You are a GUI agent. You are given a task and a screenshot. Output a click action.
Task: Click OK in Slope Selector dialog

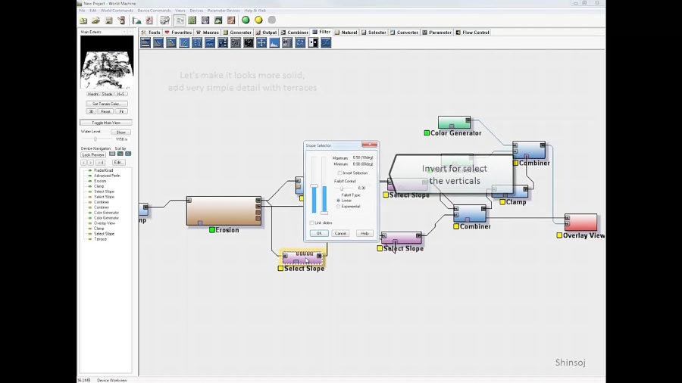coord(319,233)
